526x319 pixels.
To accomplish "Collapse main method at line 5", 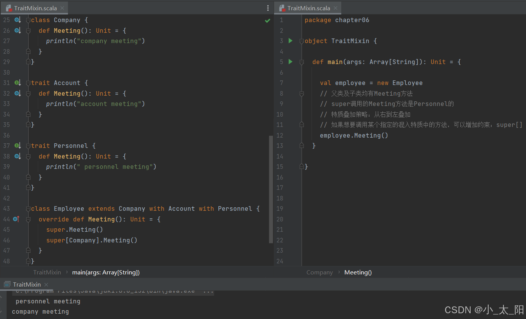I will (302, 62).
